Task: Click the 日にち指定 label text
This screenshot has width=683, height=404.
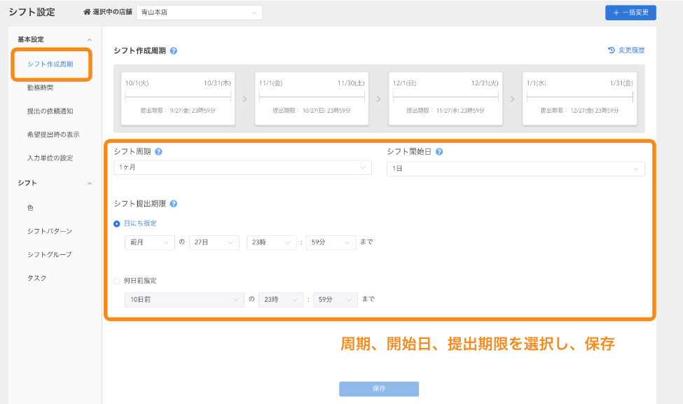Action: point(140,223)
